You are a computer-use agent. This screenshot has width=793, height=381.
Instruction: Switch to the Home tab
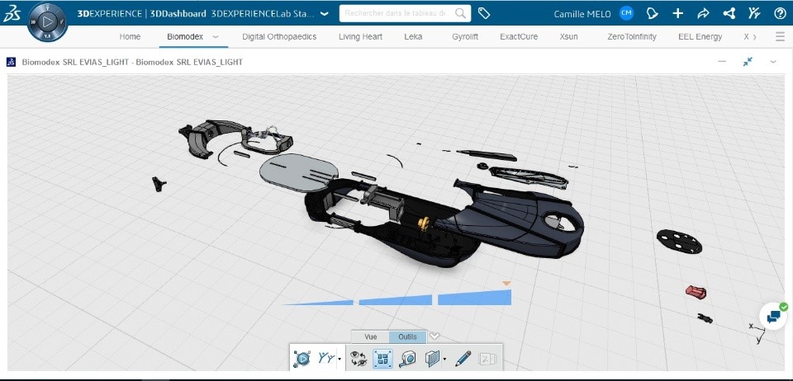coord(130,37)
